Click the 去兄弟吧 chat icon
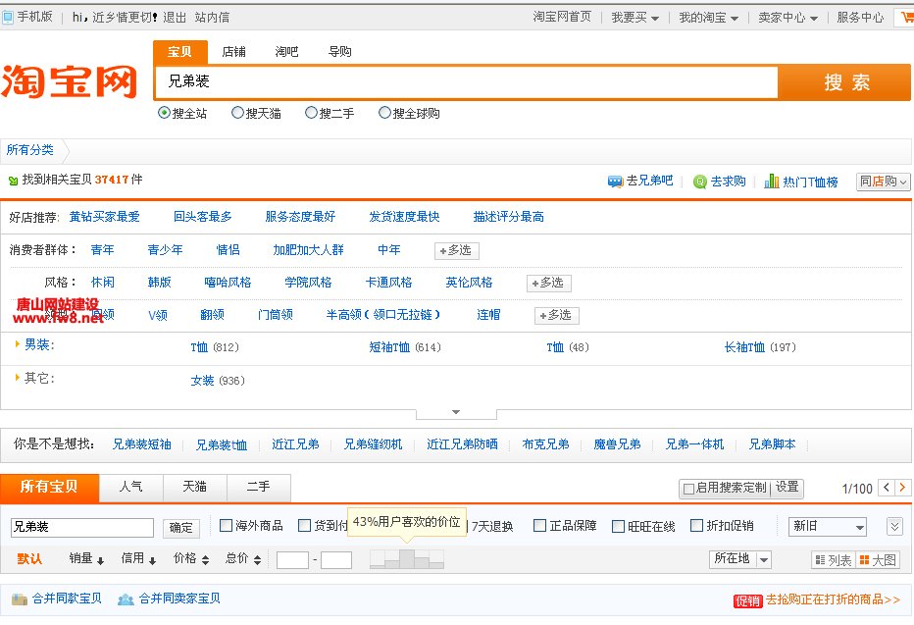This screenshot has width=914, height=625. click(x=615, y=182)
